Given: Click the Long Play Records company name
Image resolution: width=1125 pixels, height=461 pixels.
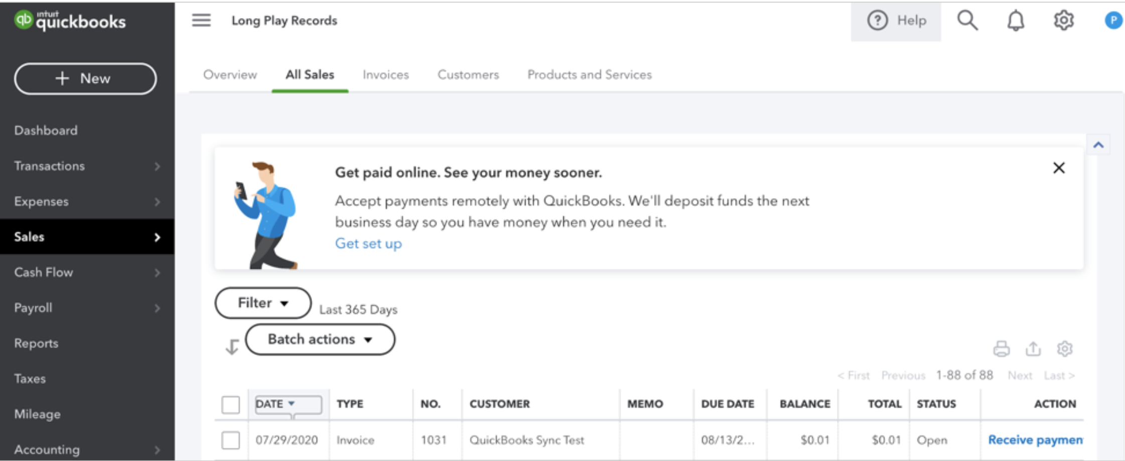Looking at the screenshot, I should point(284,21).
